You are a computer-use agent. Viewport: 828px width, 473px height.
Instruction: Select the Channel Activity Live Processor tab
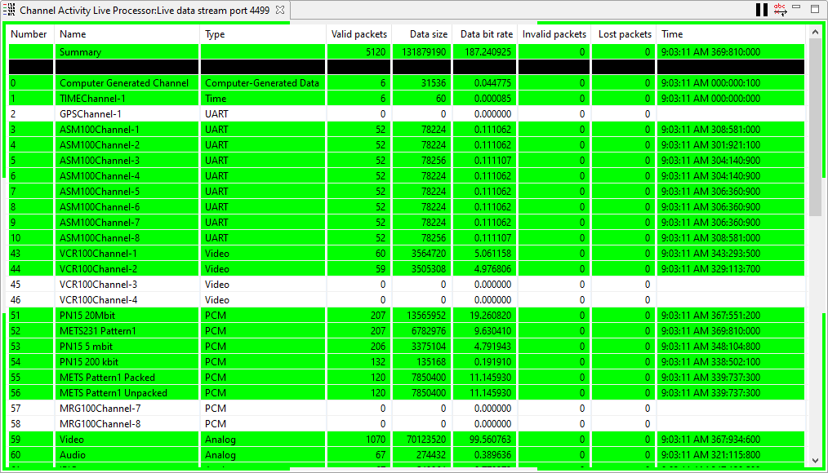[145, 11]
